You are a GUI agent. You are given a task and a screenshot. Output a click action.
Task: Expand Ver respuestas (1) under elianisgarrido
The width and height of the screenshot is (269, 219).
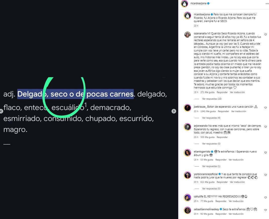(211, 166)
